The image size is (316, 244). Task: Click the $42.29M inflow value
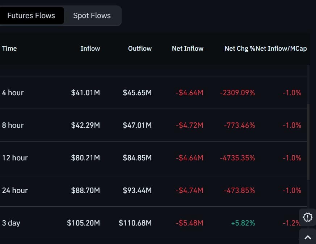tap(85, 125)
